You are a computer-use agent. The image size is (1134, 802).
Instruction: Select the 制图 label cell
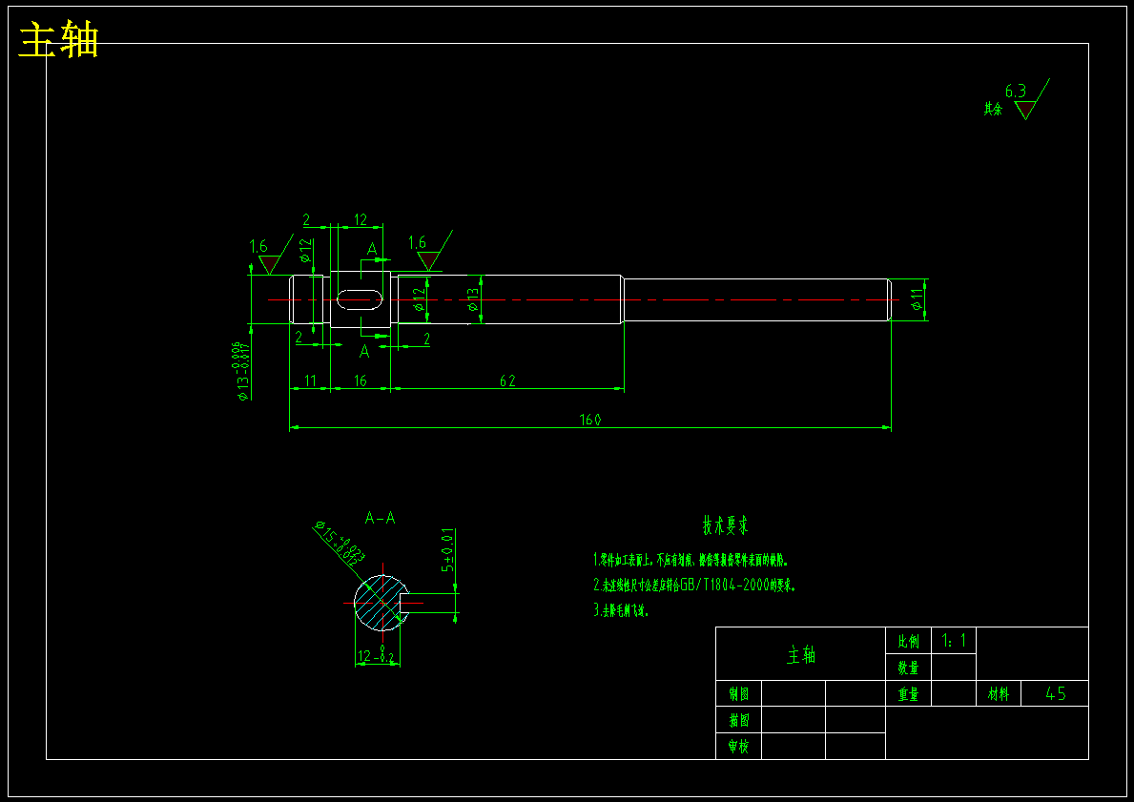coord(738,694)
